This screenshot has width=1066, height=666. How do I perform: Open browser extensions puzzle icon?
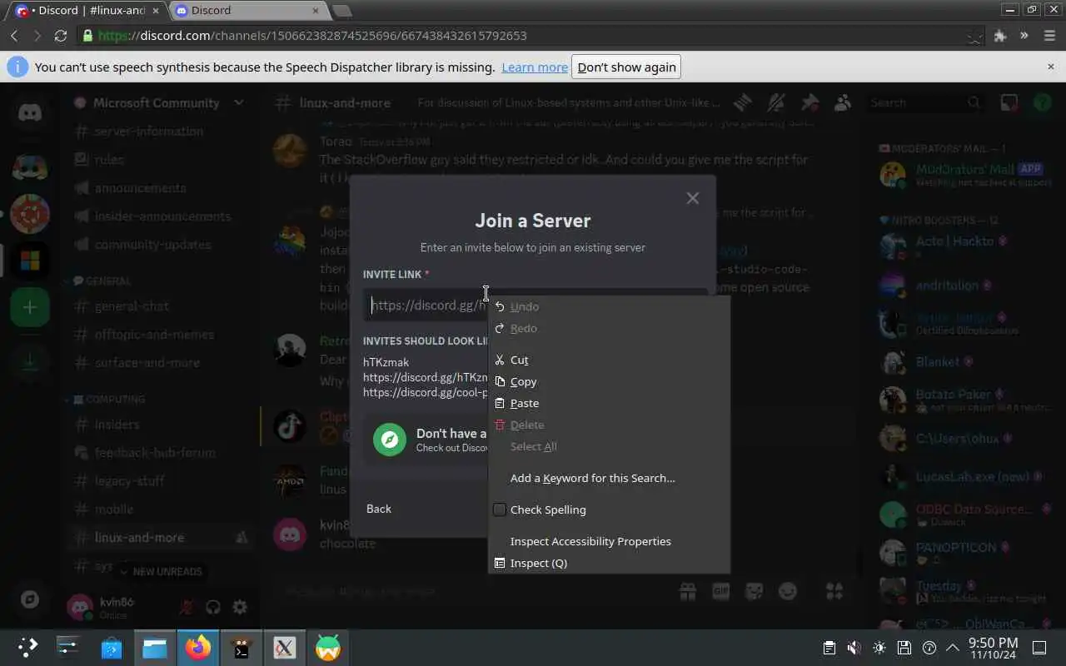click(1000, 36)
